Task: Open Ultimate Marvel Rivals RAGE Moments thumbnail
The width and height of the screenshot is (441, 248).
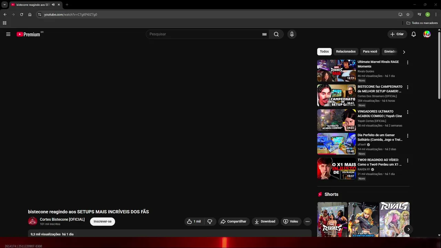Action: 336,71
